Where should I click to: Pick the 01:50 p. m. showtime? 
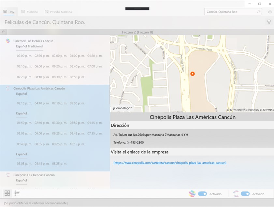pos(24,123)
